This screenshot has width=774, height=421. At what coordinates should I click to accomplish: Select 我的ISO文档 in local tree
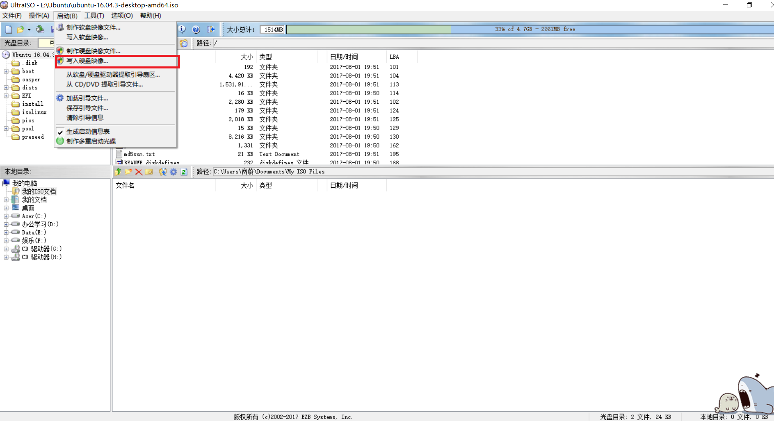[39, 191]
